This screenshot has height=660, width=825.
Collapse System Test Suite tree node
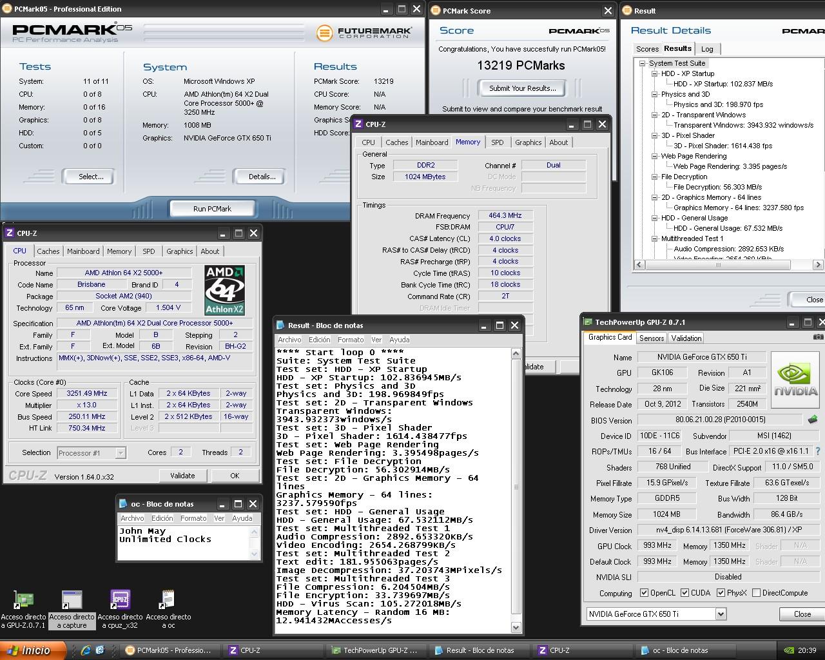[643, 63]
